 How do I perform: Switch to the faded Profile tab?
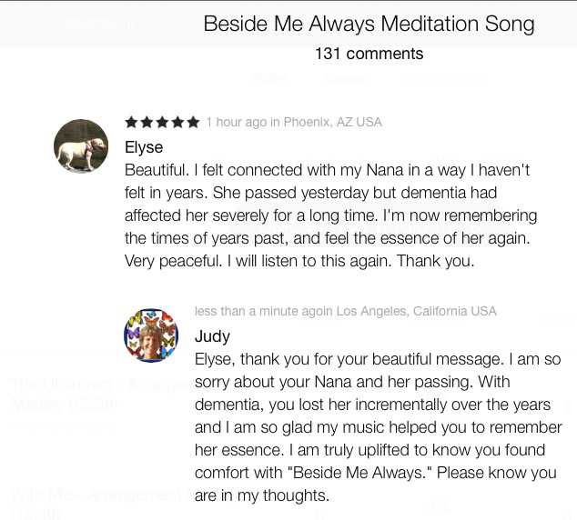(268, 79)
